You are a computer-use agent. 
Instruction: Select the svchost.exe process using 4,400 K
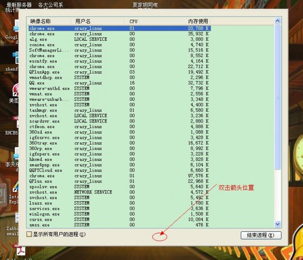tap(120, 105)
